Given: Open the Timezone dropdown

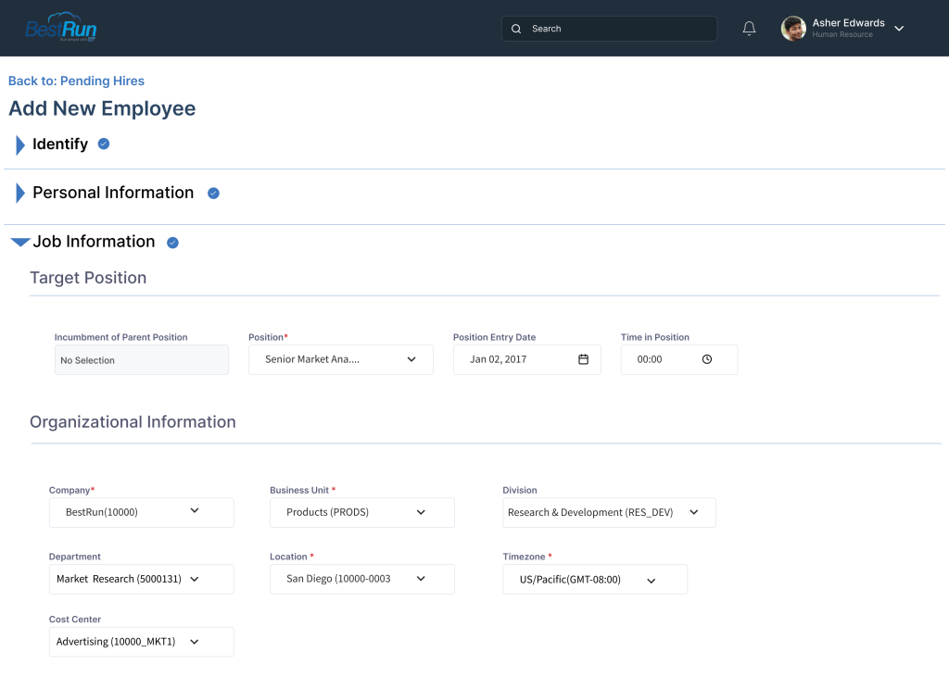Looking at the screenshot, I should click(x=652, y=579).
